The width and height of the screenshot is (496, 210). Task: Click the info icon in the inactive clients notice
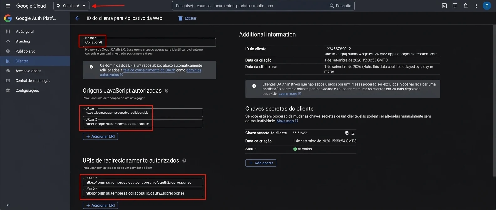(254, 86)
